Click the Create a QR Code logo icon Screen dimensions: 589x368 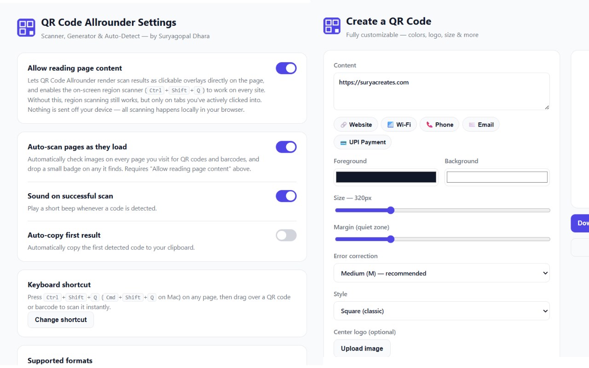pyautogui.click(x=332, y=26)
